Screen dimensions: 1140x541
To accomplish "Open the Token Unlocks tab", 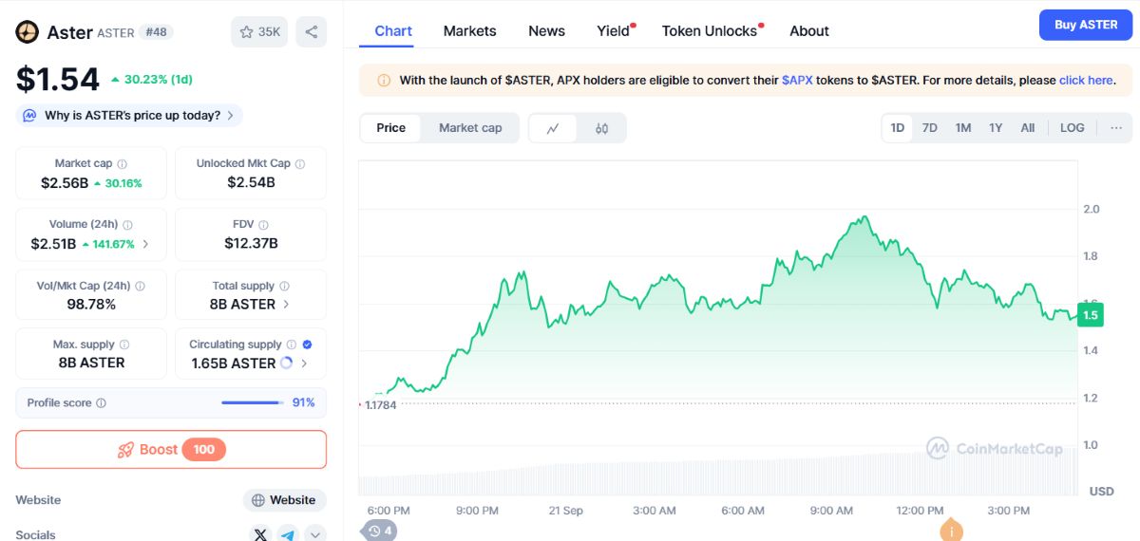I will [x=711, y=31].
